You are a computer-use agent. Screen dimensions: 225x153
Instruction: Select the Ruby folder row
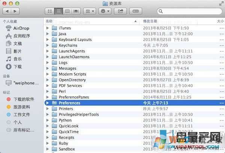point(134,143)
